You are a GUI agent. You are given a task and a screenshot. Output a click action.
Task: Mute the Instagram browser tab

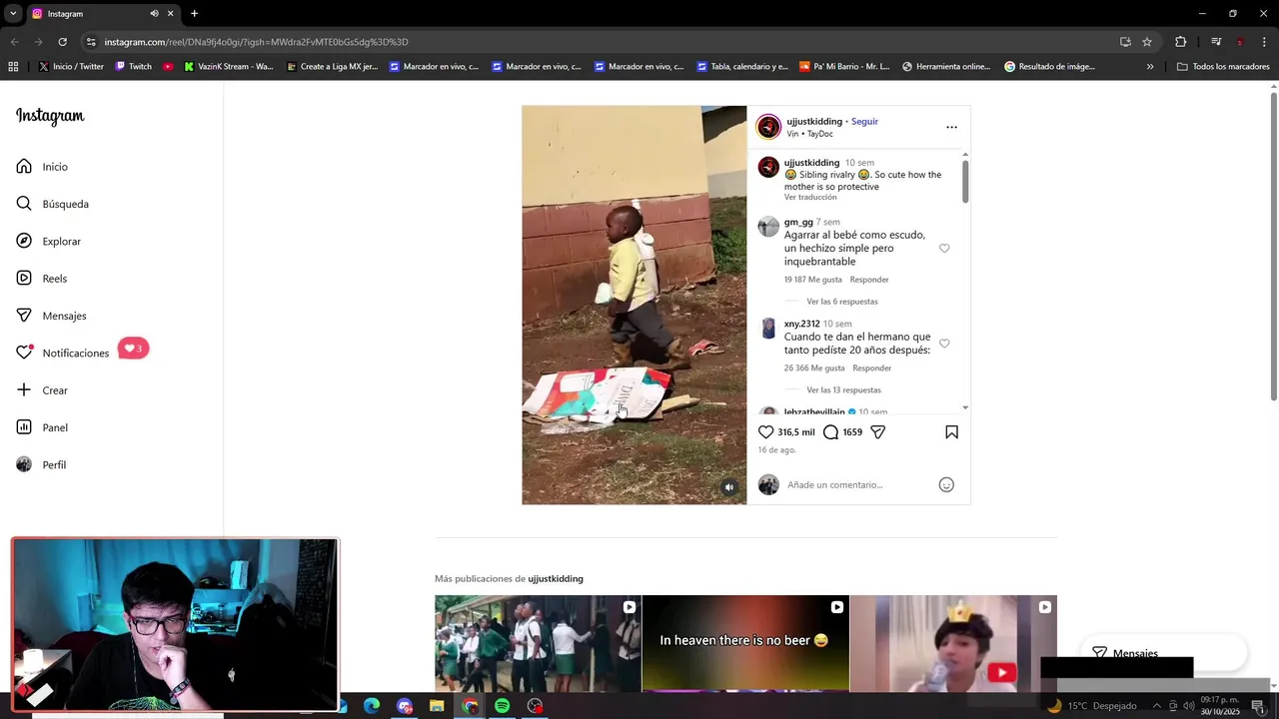tap(154, 14)
